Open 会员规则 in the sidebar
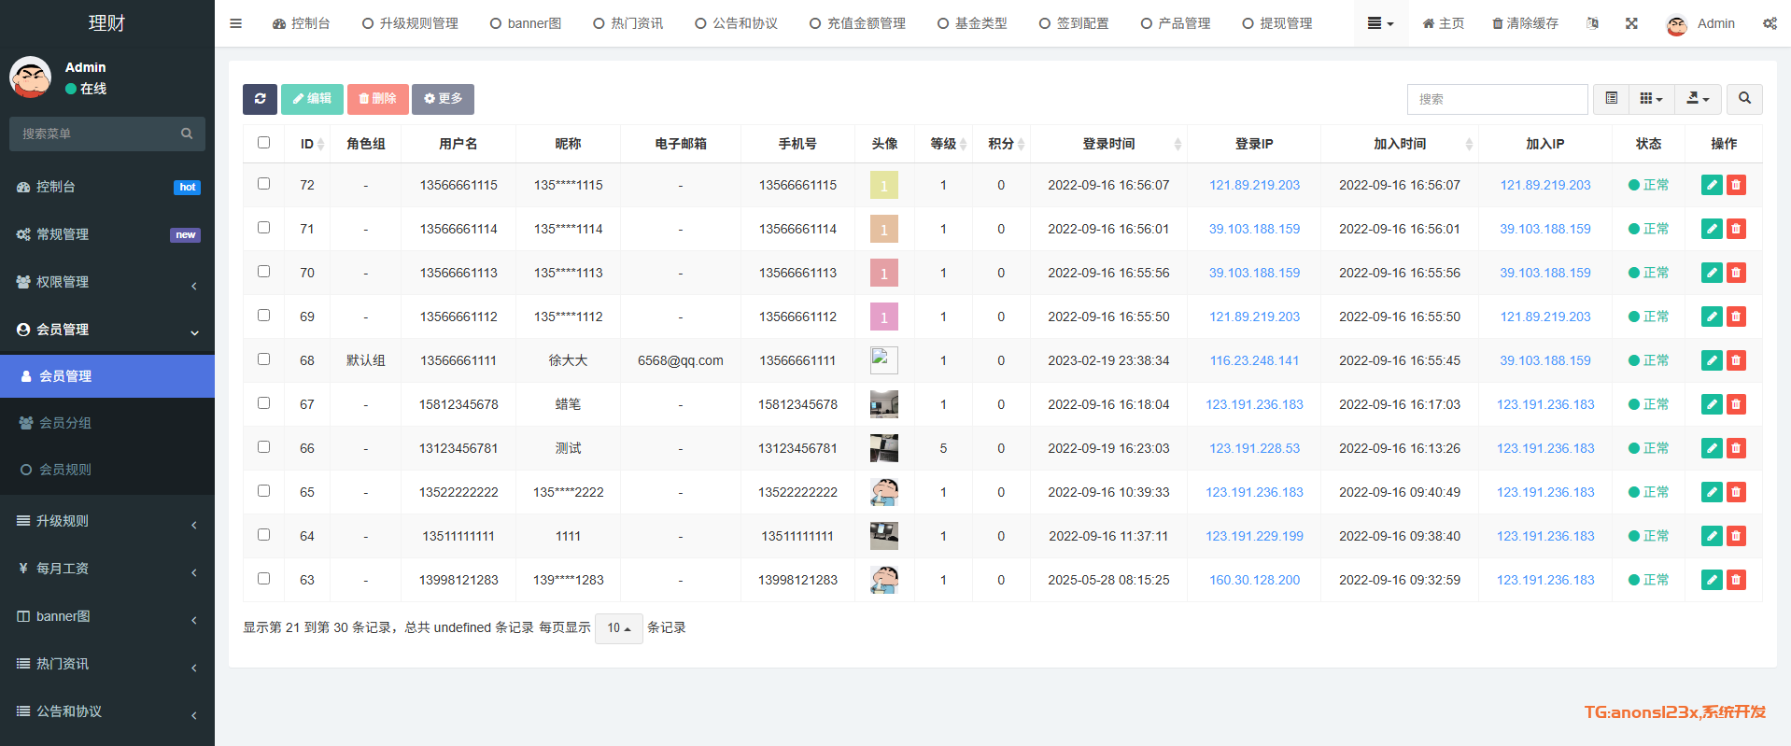 [107, 470]
